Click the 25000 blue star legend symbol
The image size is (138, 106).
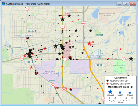click(x=130, y=93)
